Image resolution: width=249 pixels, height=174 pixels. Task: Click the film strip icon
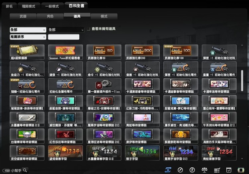coord(241,170)
